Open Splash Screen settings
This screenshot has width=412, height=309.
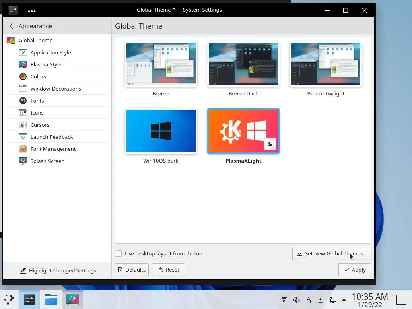[x=57, y=161]
